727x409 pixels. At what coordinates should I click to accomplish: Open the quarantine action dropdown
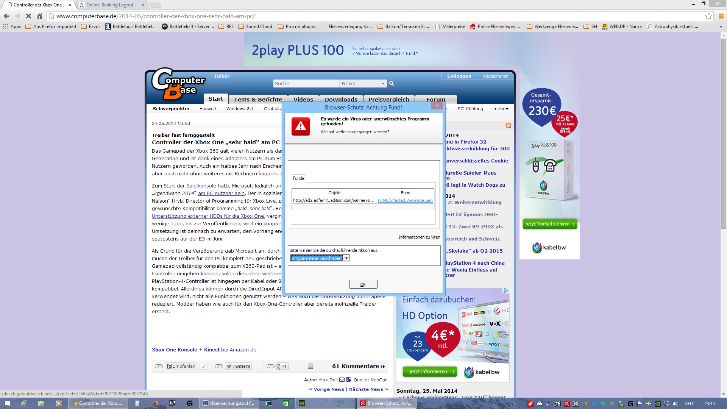(x=346, y=258)
